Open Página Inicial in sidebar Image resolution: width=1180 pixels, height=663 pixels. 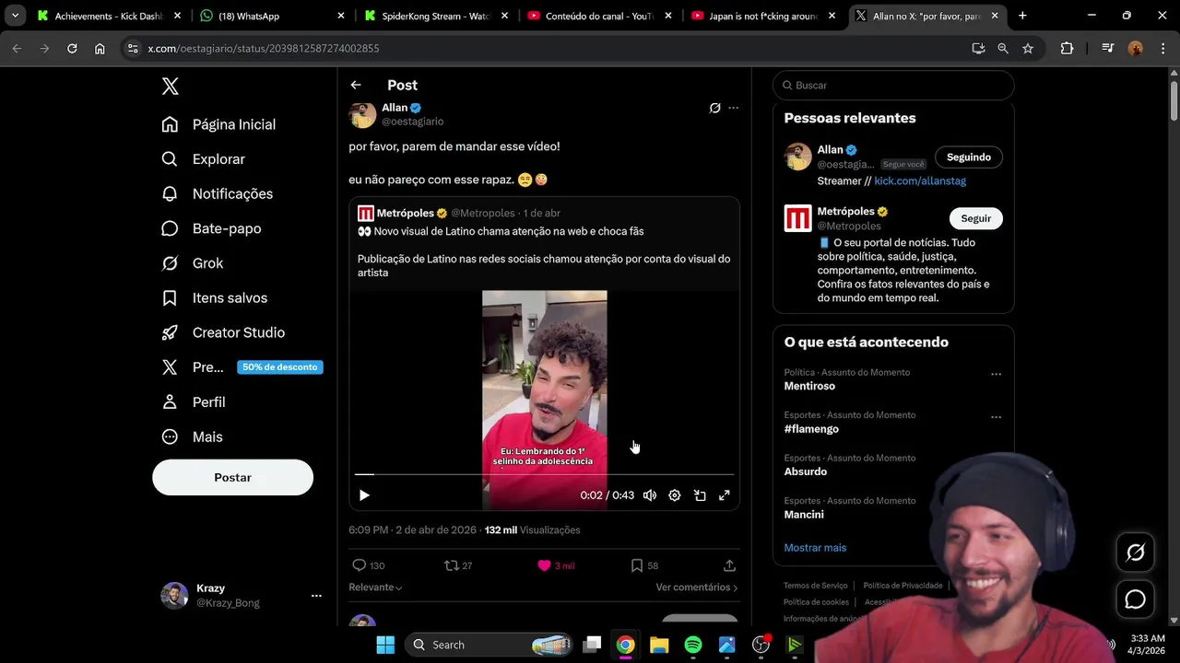[218, 124]
